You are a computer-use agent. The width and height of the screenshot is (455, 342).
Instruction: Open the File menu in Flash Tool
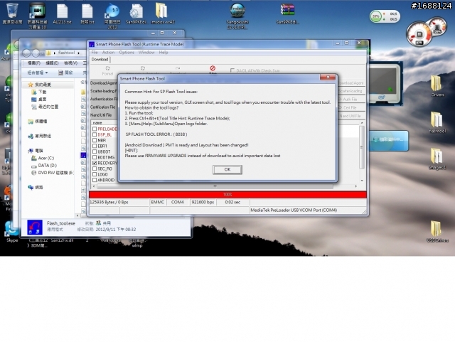(x=95, y=53)
